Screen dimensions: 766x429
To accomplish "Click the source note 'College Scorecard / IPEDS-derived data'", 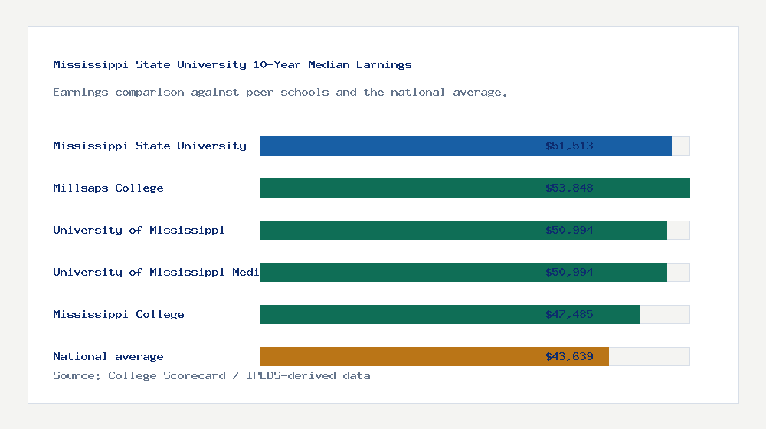I will pos(239,375).
